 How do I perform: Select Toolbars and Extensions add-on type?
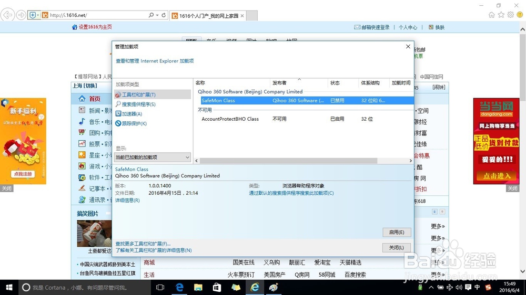153,95
